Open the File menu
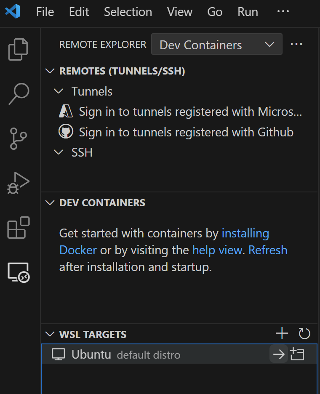 click(45, 12)
